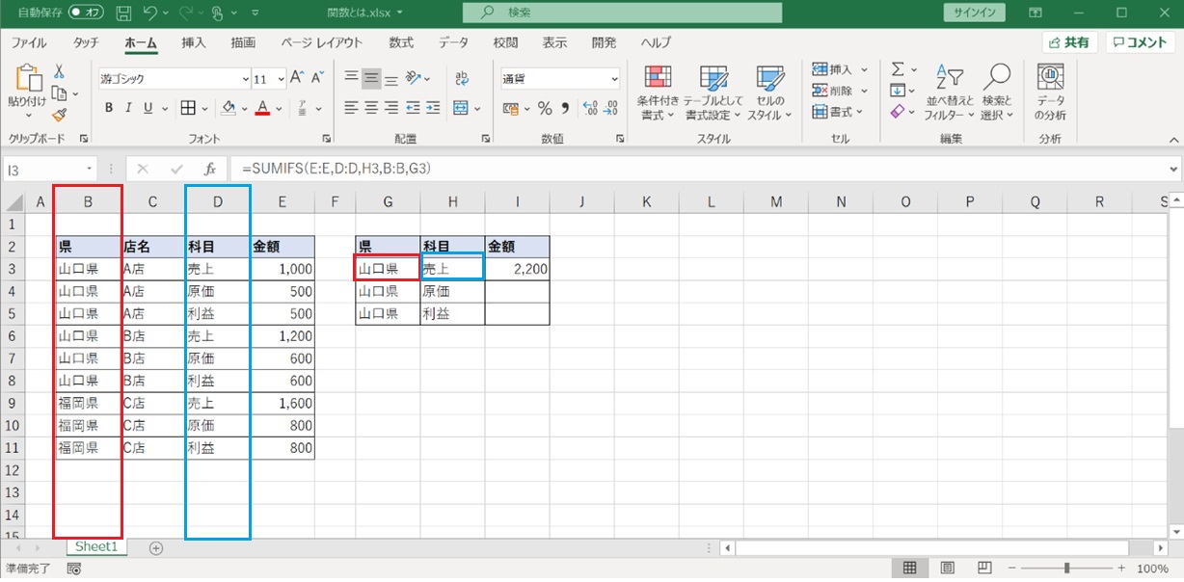Click the AutoSum sigma icon
1184x582 pixels.
click(898, 69)
